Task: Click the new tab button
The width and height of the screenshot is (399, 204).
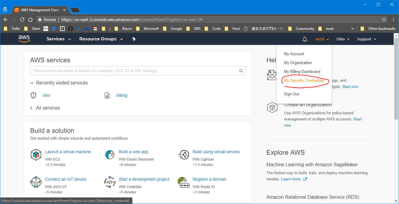Action: [x=75, y=10]
